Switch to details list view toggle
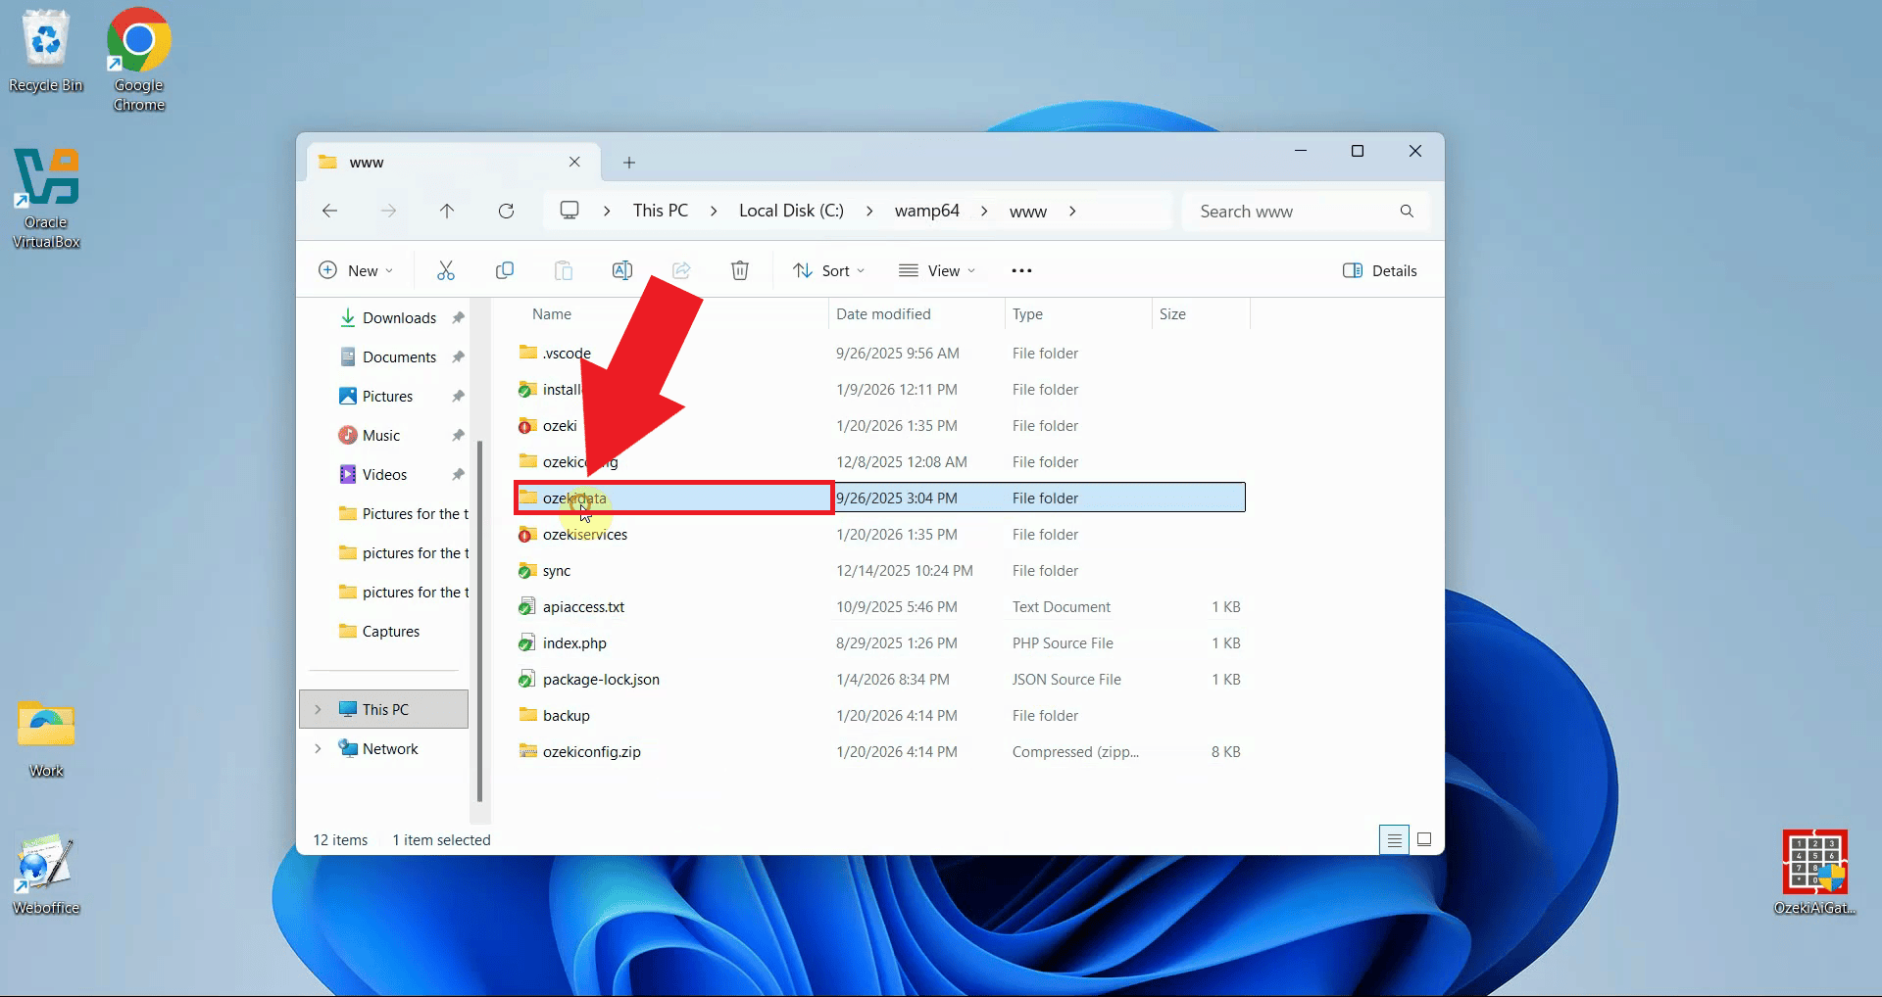This screenshot has height=997, width=1882. click(x=1394, y=839)
